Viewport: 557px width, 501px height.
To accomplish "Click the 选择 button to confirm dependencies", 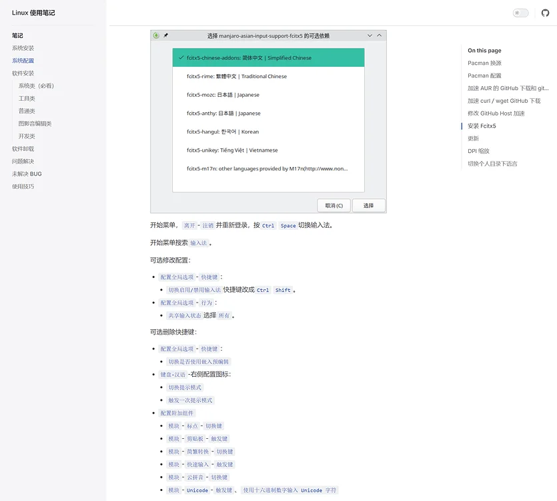I will click(369, 205).
